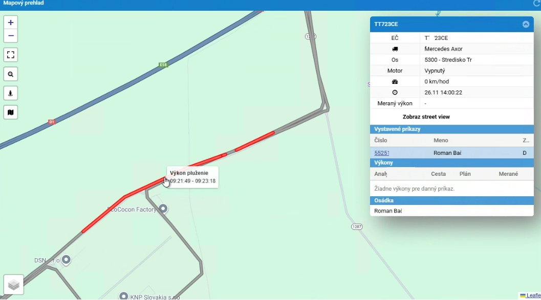Click Zobraz street view
The width and height of the screenshot is (541, 300).
(426, 117)
